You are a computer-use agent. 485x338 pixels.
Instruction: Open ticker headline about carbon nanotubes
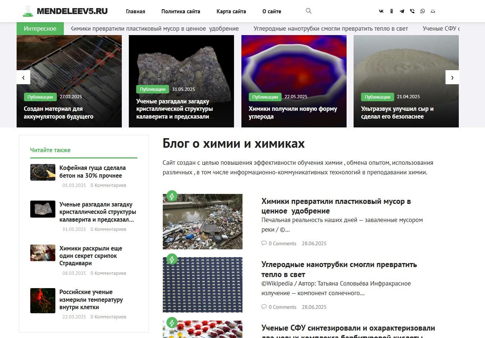(331, 28)
